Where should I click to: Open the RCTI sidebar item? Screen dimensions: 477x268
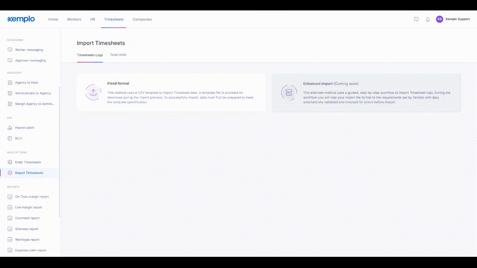pyautogui.click(x=19, y=138)
